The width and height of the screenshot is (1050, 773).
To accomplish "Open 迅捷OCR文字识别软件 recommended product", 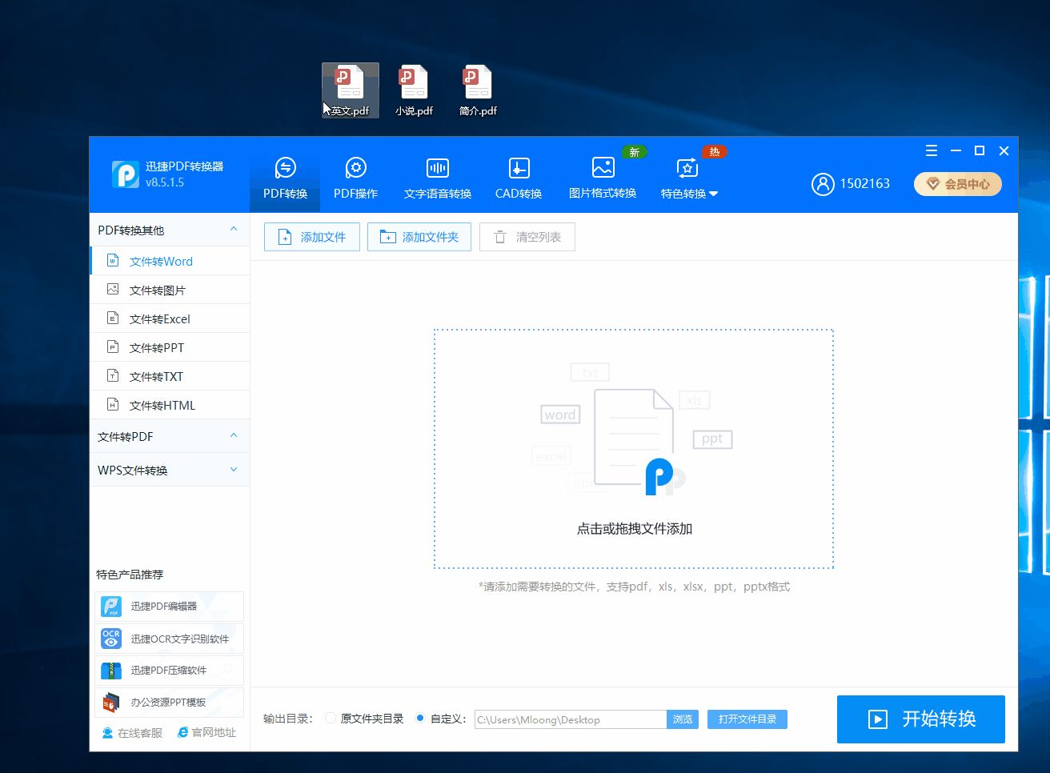I will tap(169, 639).
